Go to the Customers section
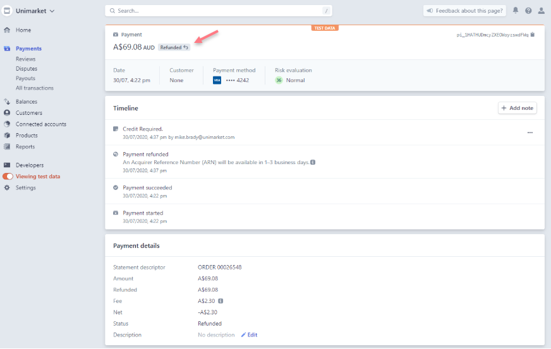 coord(28,113)
